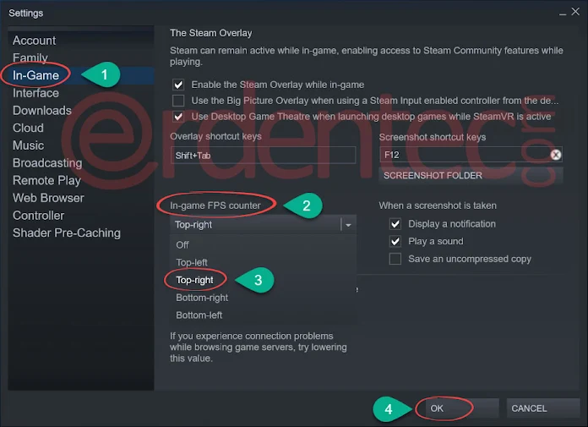Discard changes with the CANCEL button

[x=543, y=408]
